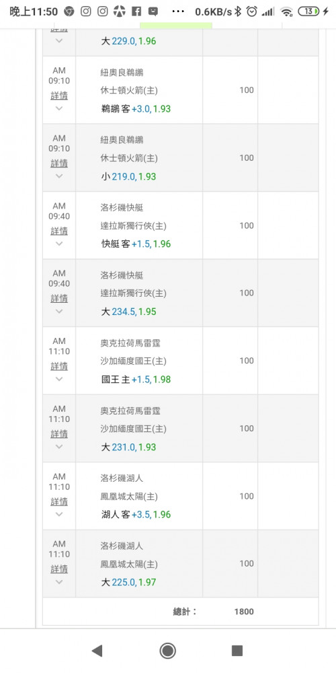Open 詳情 link for 大 225.0 bet
Viewport: 336px width, 673px height.
tap(59, 569)
